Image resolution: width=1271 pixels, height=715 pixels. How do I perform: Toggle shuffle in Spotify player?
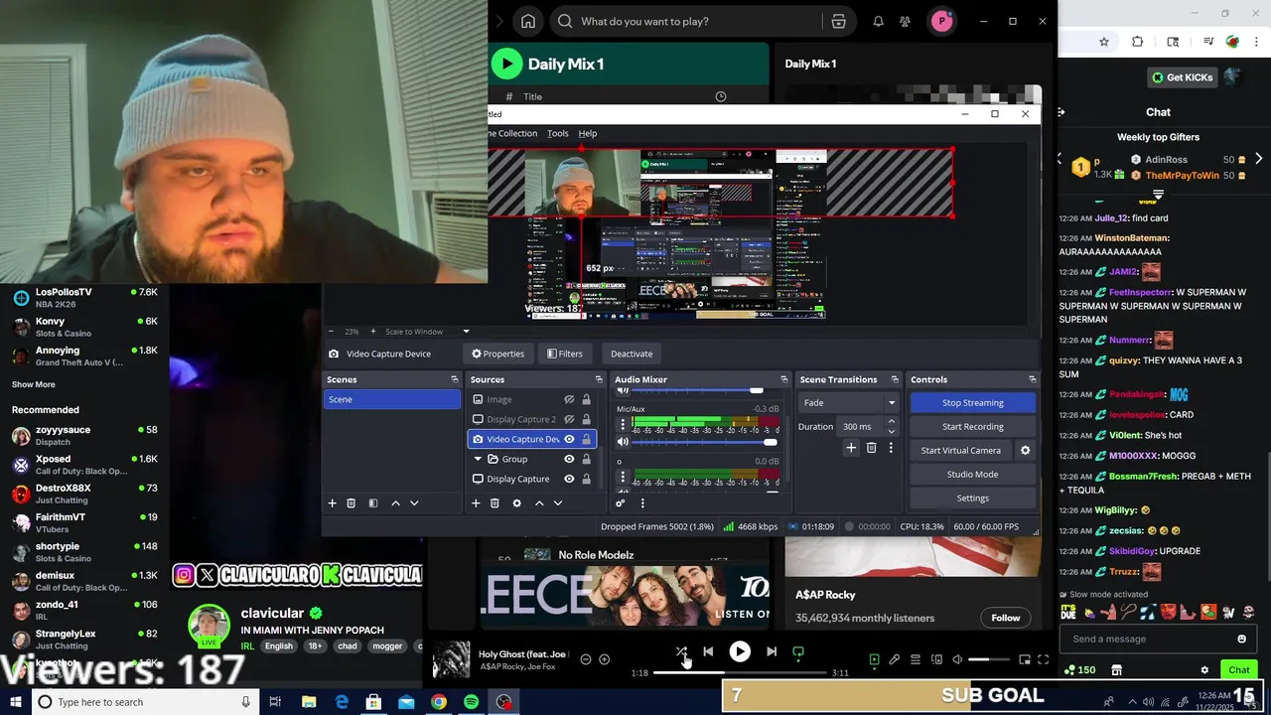[681, 652]
